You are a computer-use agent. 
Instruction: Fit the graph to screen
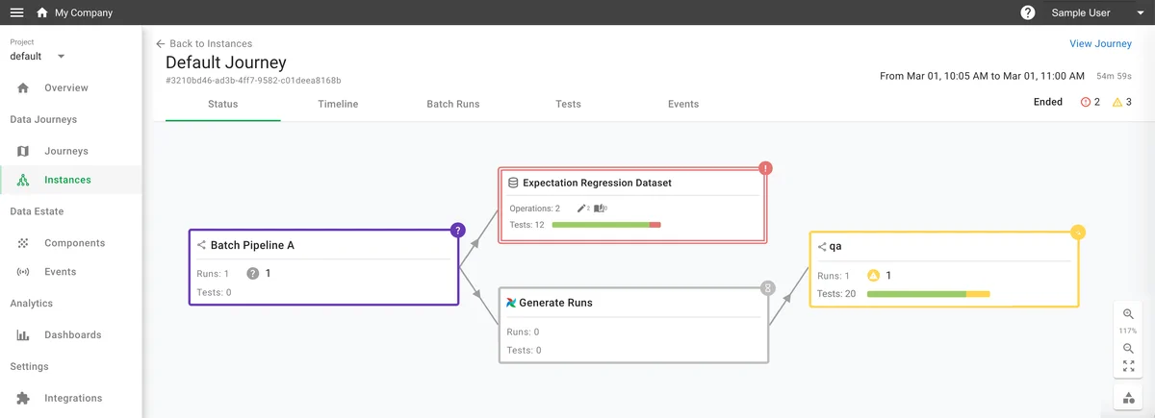1128,366
